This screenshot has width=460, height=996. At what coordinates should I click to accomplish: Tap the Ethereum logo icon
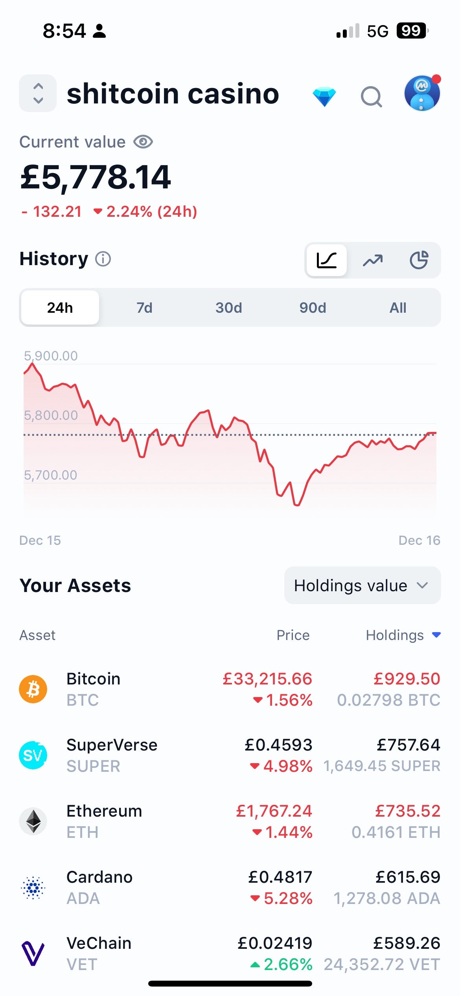[x=33, y=821]
